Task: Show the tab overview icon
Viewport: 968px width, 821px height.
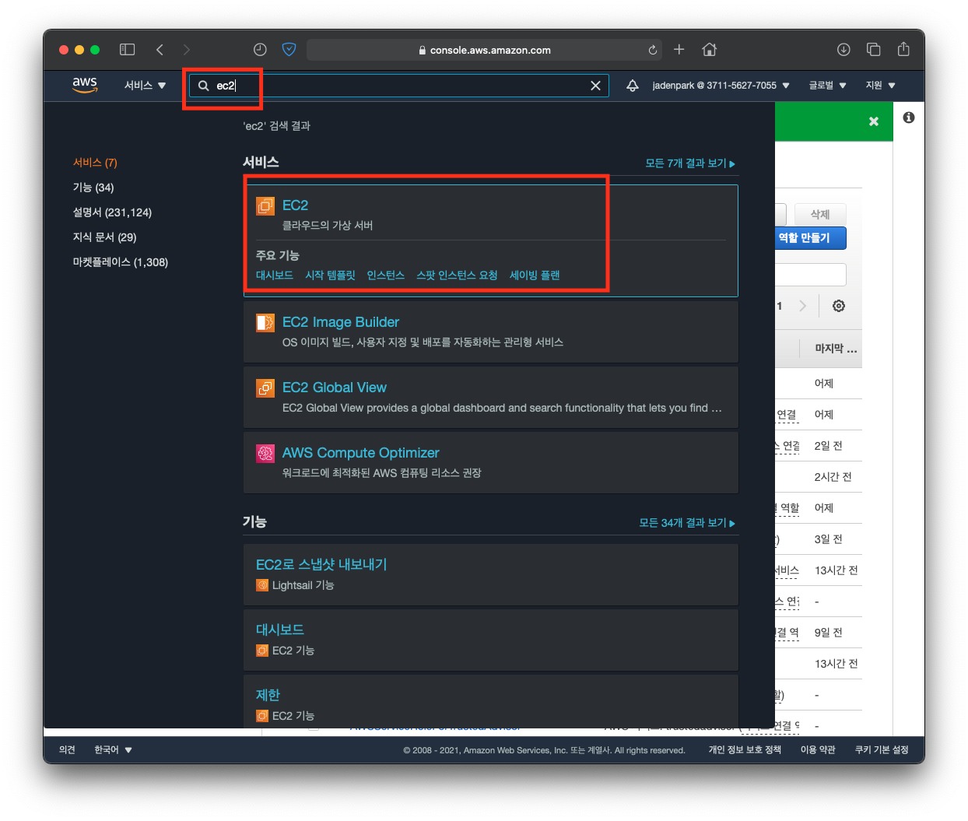Action: point(874,50)
